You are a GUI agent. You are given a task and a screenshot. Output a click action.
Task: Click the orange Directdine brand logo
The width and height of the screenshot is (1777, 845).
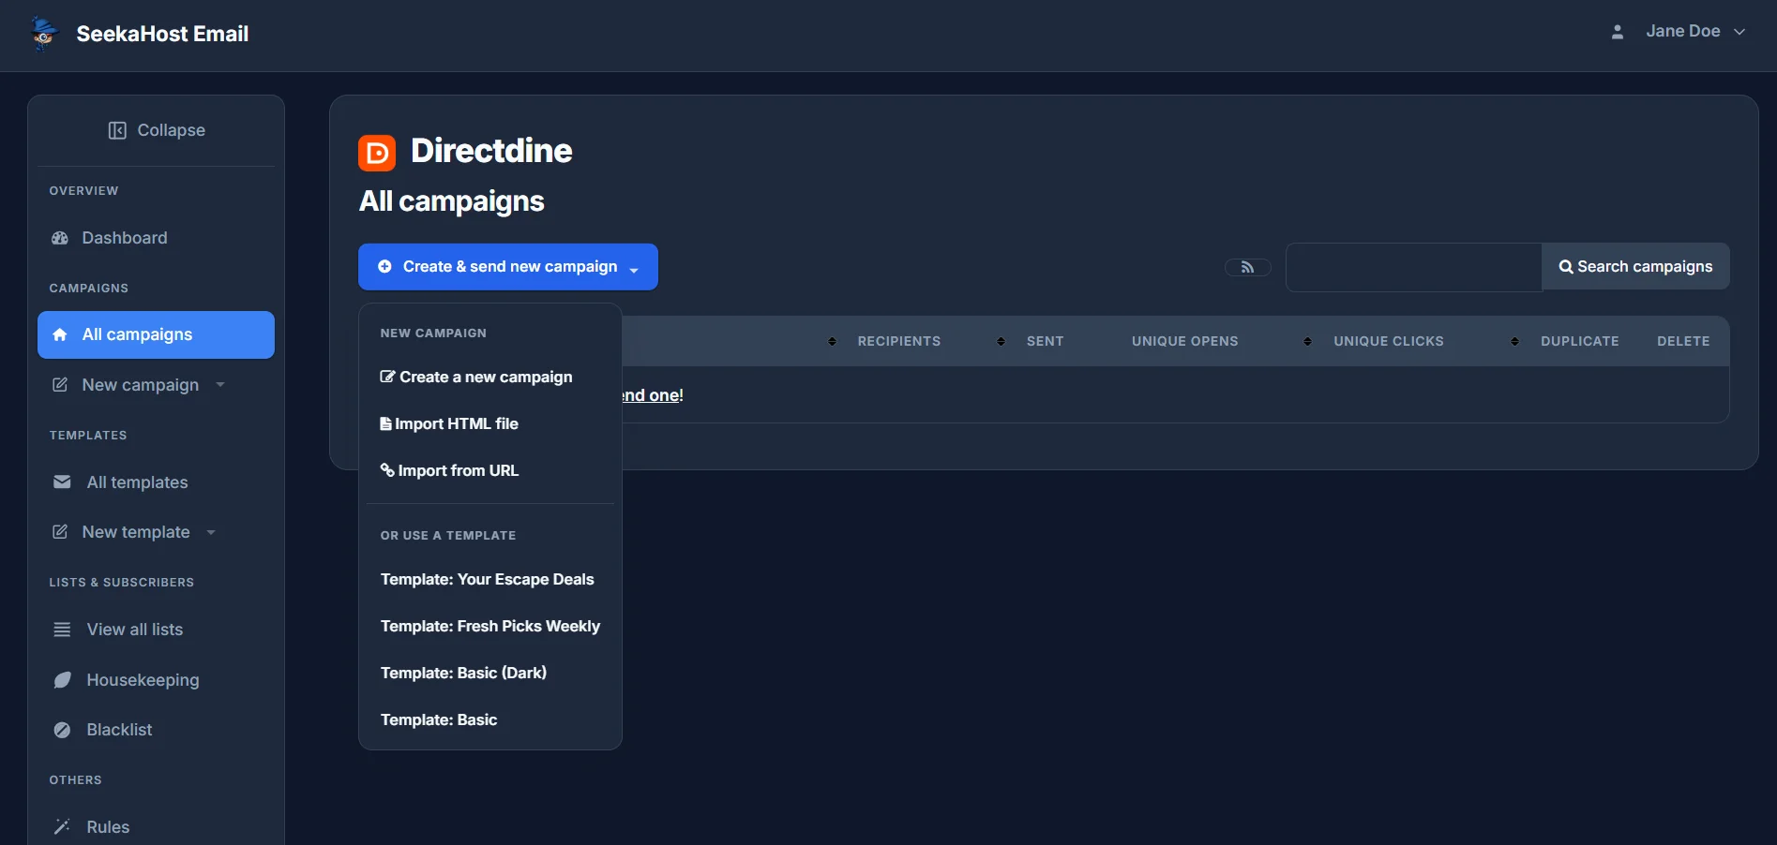(377, 153)
